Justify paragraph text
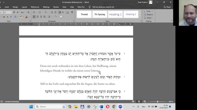This screenshot has height=110, width=197. coord(44,17)
